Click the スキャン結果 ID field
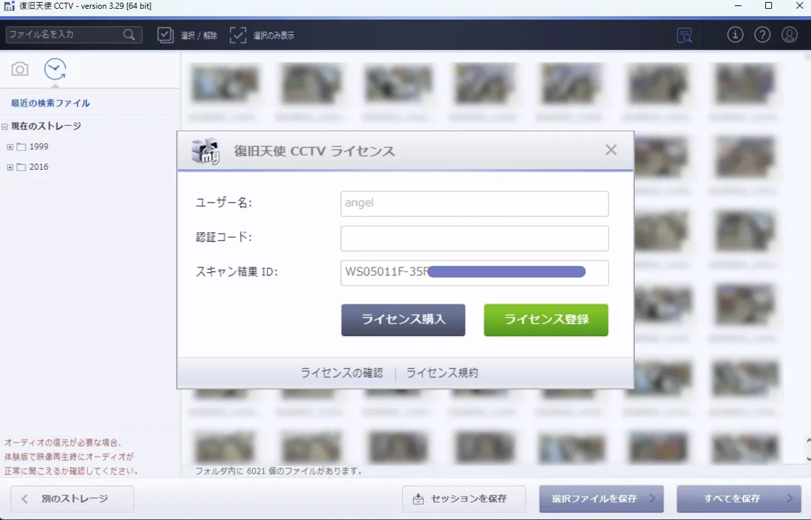The width and height of the screenshot is (811, 520). [x=474, y=273]
